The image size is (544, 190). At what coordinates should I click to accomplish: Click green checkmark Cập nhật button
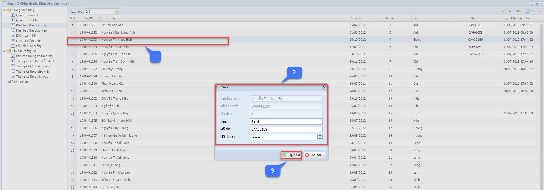[291, 155]
